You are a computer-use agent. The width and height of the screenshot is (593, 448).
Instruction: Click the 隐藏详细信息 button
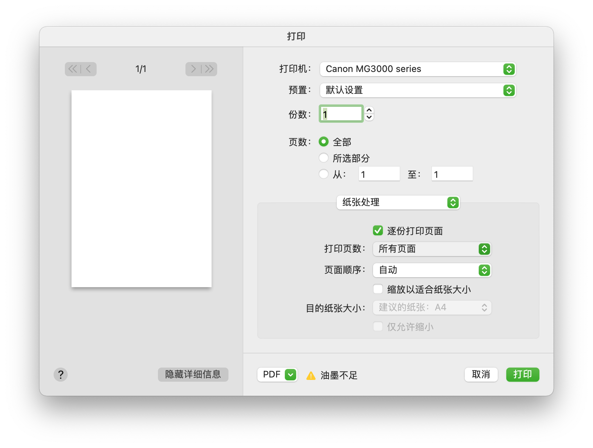coord(193,375)
